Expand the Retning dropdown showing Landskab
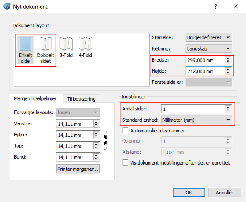The width and height of the screenshot is (246, 202). coord(209,49)
